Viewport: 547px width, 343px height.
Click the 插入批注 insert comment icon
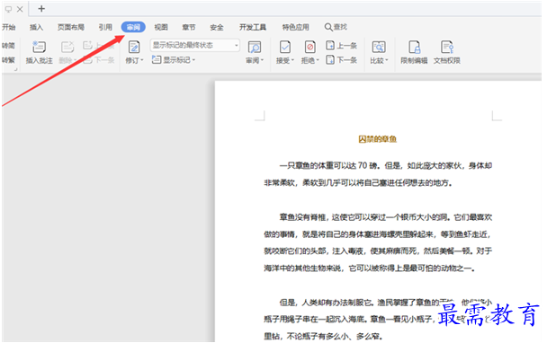[x=39, y=47]
